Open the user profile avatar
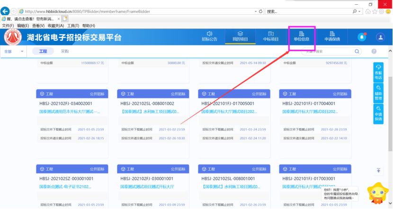Image resolution: width=393 pixels, height=209 pixels. [380, 37]
